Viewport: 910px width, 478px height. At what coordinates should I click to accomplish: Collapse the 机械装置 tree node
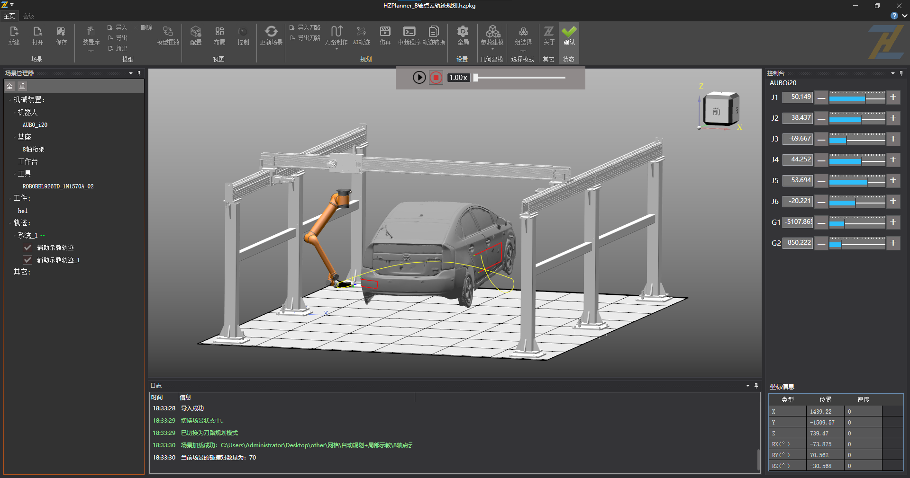10,100
